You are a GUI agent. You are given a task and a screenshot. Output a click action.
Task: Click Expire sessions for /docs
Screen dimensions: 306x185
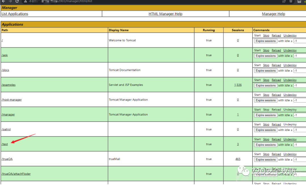click(265, 71)
